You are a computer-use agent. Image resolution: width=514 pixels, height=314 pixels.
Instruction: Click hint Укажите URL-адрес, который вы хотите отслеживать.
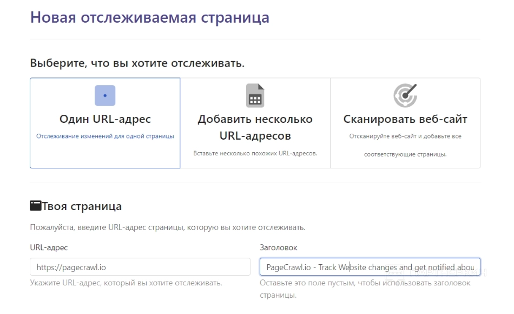click(126, 283)
